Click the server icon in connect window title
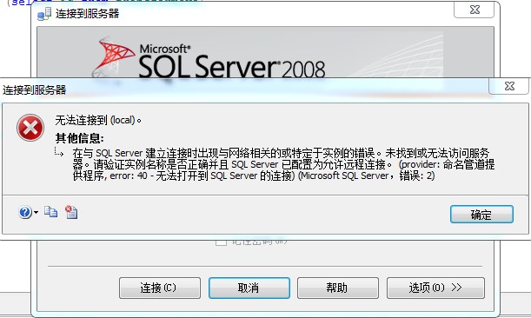This screenshot has width=531, height=318. (x=44, y=14)
